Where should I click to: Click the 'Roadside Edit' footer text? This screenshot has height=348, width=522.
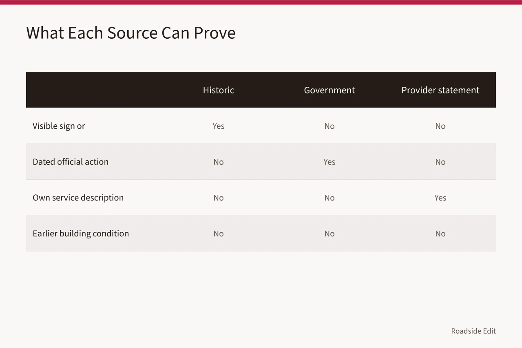point(473,331)
